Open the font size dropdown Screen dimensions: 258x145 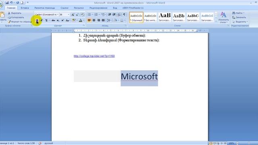click(x=69, y=14)
